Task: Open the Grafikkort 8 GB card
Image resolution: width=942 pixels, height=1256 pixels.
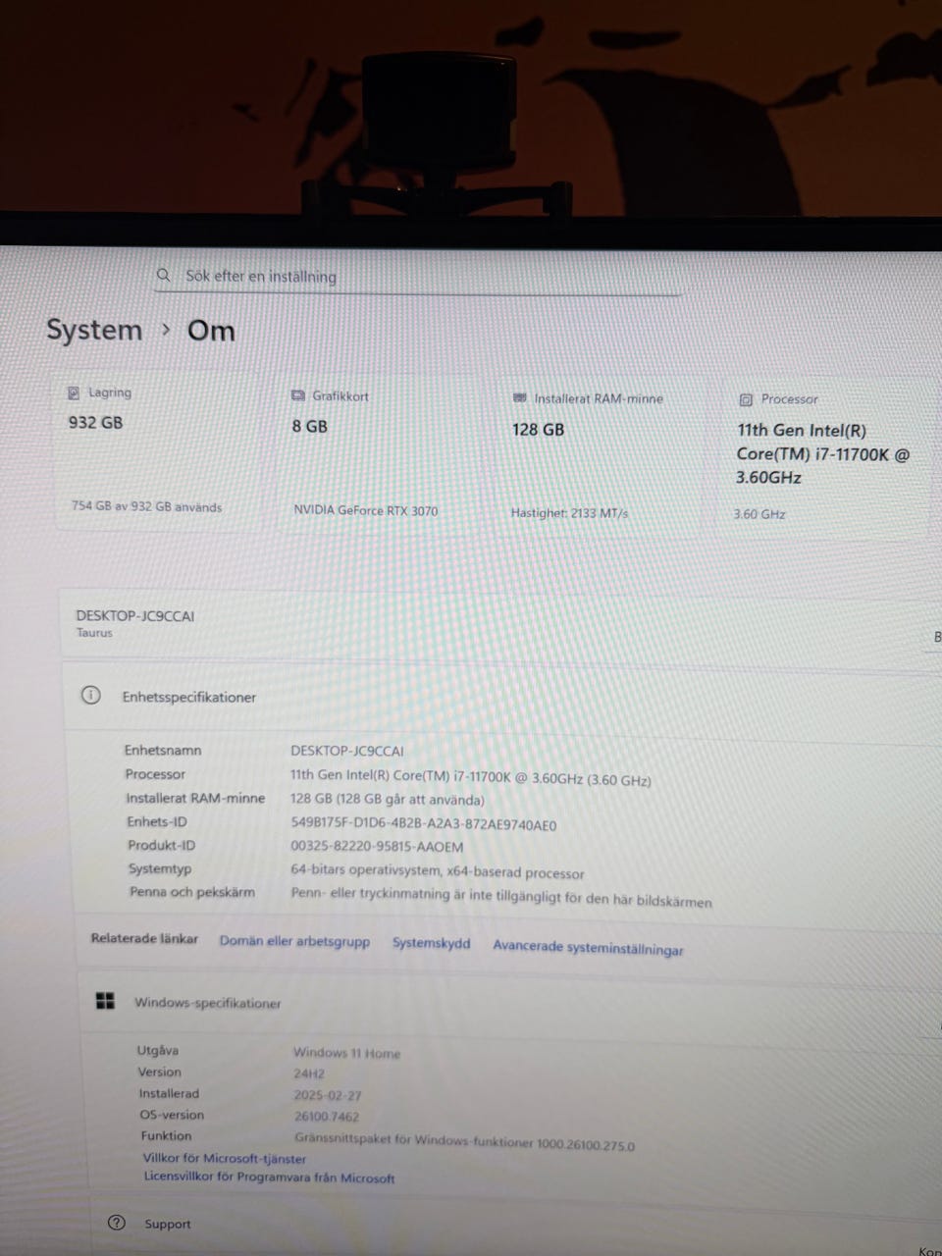Action: (379, 454)
